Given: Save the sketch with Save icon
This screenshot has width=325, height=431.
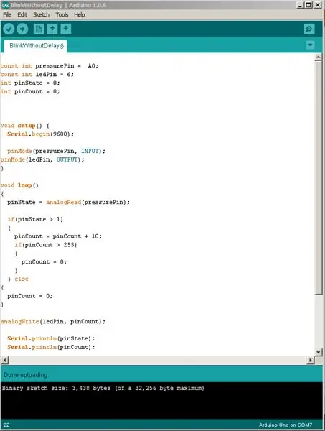Looking at the screenshot, I should pyautogui.click(x=65, y=29).
